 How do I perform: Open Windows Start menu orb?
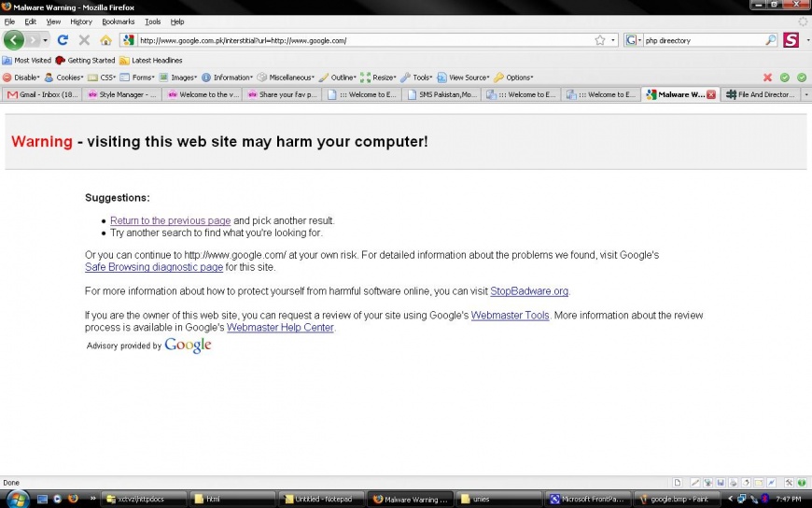(16, 499)
